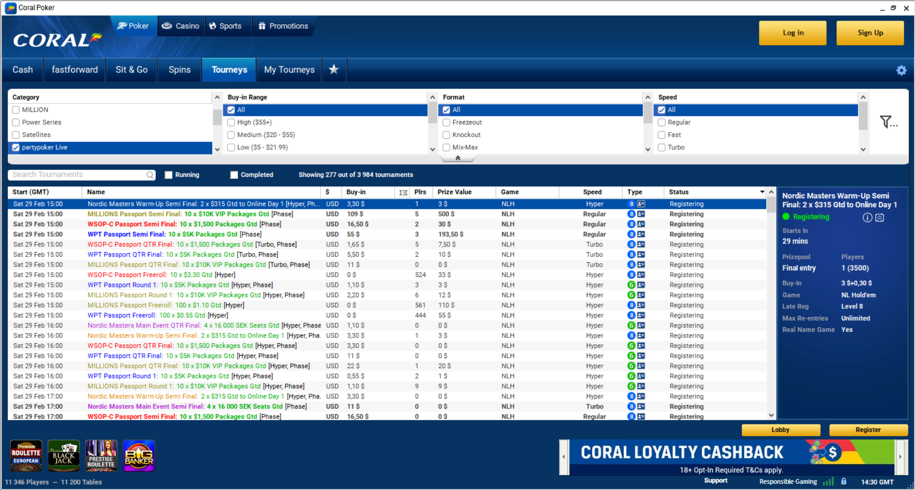Collapse the filter panel with the up chevron
This screenshot has width=915, height=490.
click(x=457, y=158)
